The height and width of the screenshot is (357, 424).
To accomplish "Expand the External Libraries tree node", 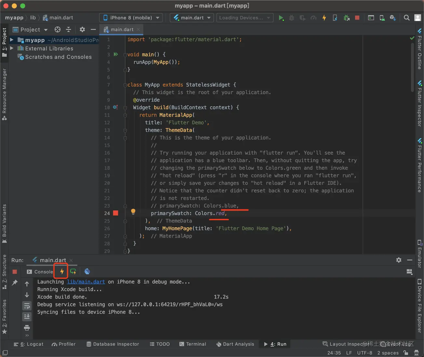I will 12,48.
